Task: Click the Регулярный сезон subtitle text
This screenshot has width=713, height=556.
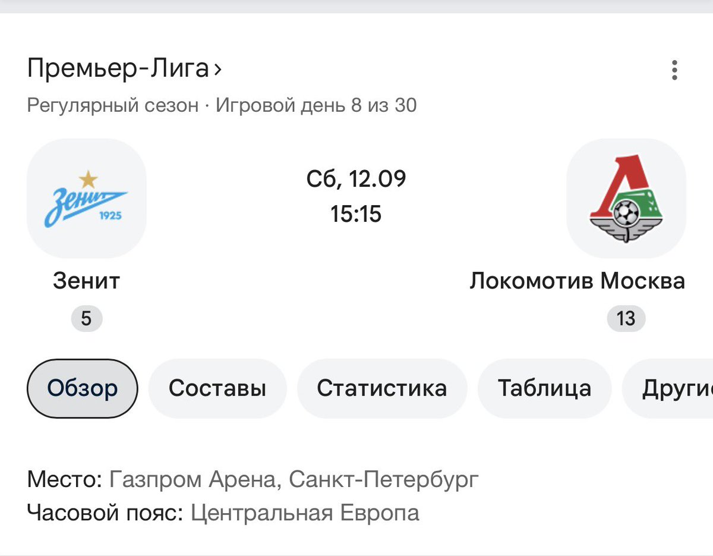Action: (113, 106)
